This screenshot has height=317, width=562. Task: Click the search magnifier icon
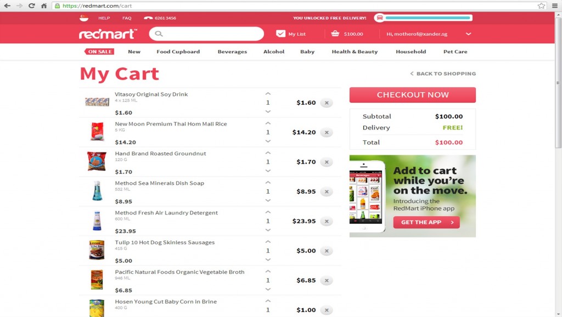159,33
